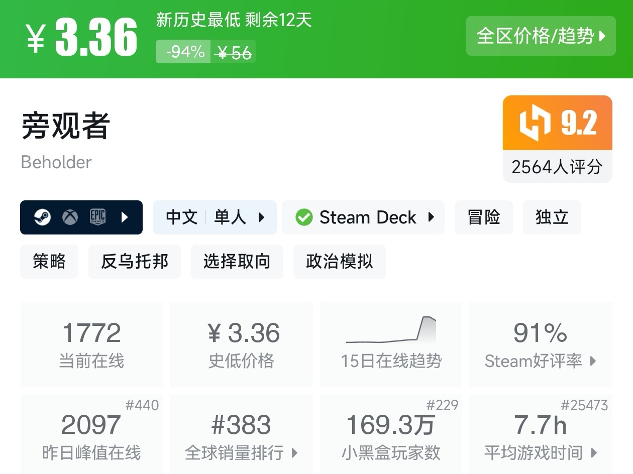Select the 冒险 adventure tag
This screenshot has width=633, height=474.
(484, 217)
